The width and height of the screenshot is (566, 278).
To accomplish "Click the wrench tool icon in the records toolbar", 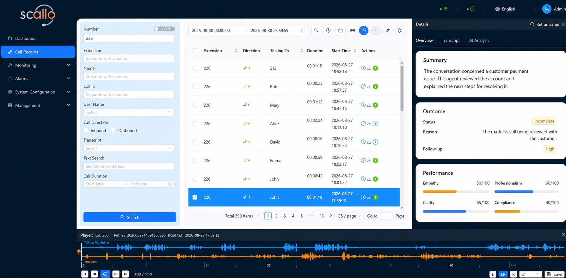I will point(388,31).
